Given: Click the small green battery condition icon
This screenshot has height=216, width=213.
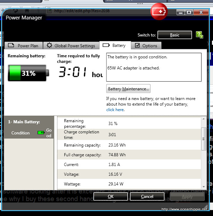Looking at the screenshot, I should [x=41, y=133].
